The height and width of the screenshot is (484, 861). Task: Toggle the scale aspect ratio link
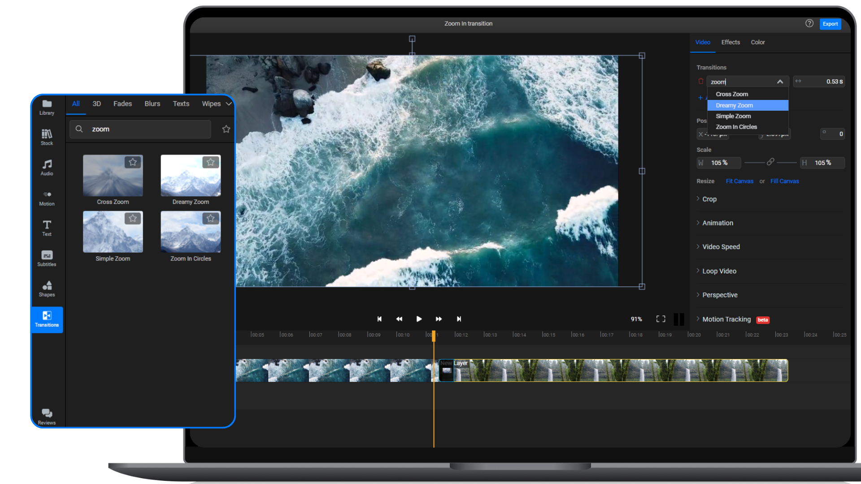pyautogui.click(x=770, y=162)
